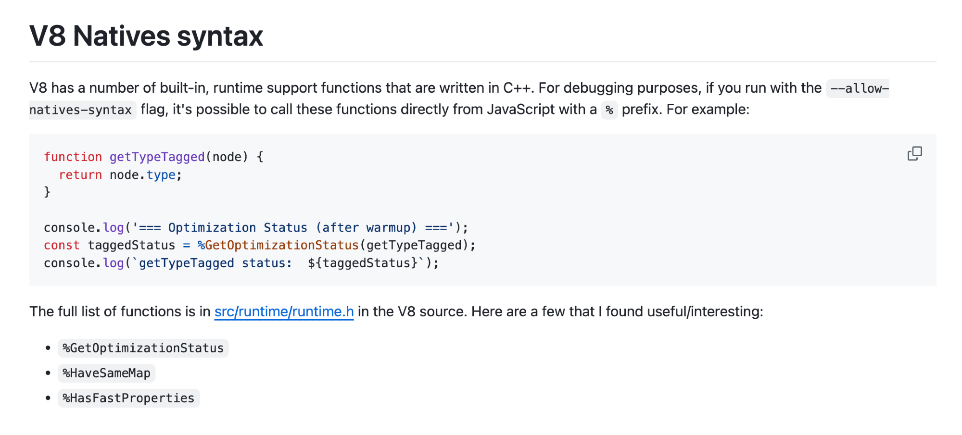Click the %HasFastProperties bullet item

[128, 398]
